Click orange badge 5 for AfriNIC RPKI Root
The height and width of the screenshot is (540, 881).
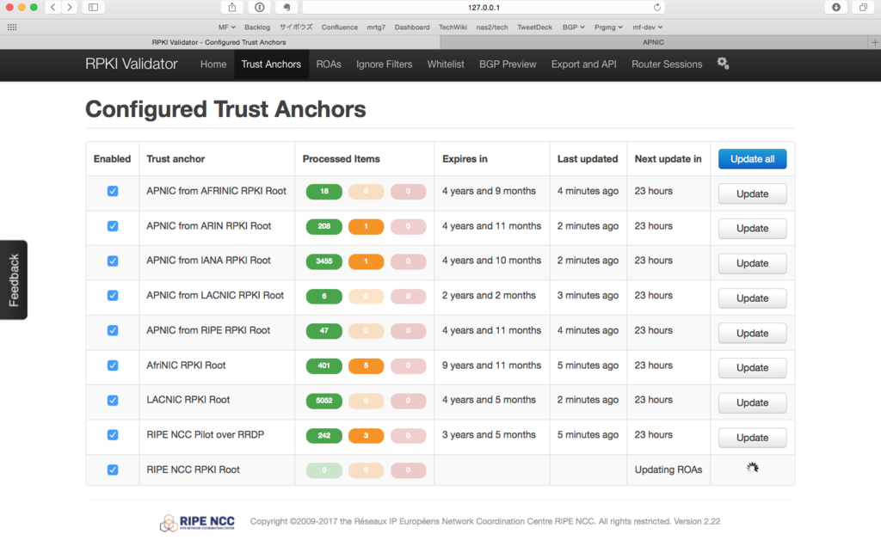pos(366,365)
